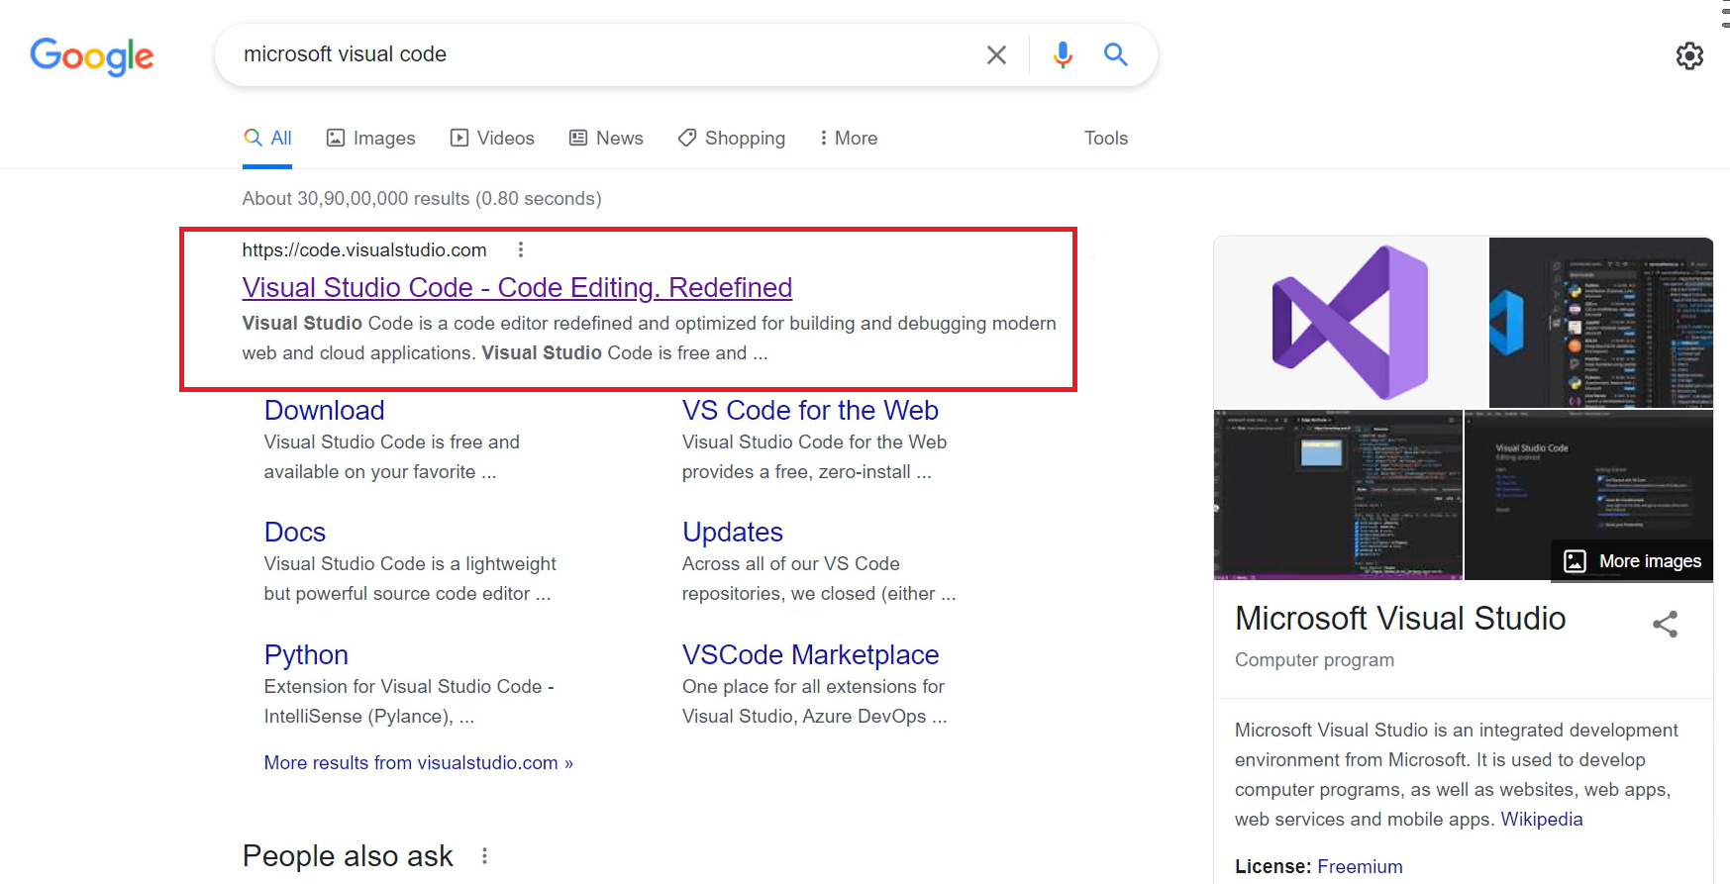Share the Microsoft Visual Studio knowledge panel
This screenshot has height=884, width=1730.
click(1666, 624)
